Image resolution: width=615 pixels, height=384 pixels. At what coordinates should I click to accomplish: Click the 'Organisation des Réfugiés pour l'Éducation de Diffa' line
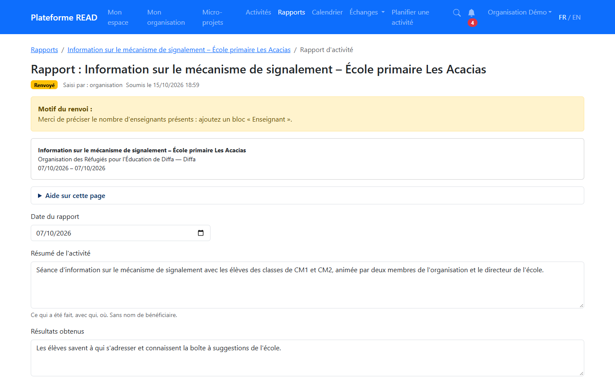coord(117,159)
